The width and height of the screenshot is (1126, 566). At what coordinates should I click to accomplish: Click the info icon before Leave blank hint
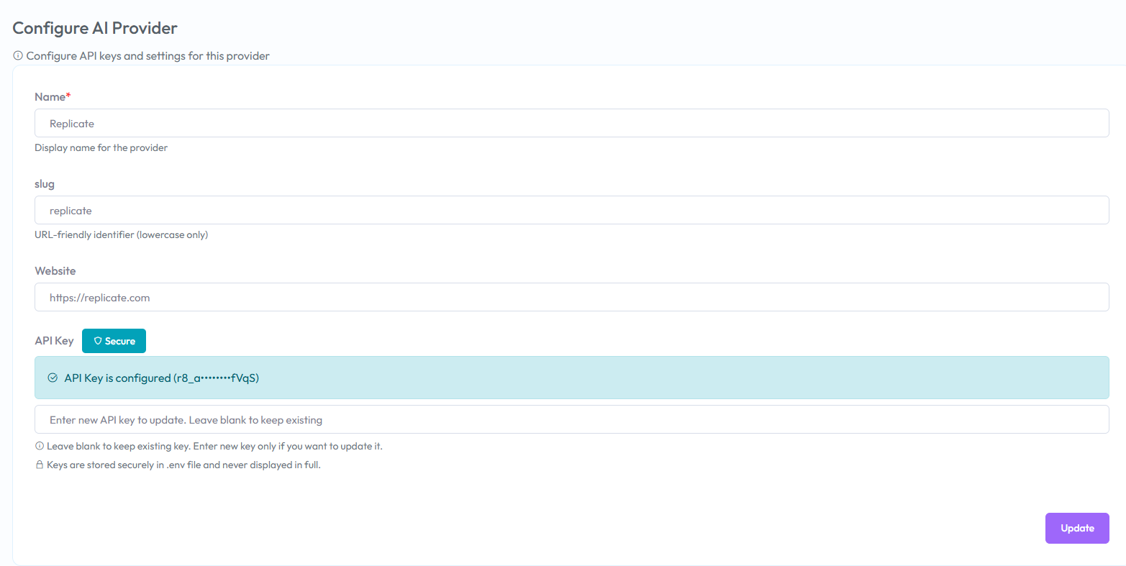click(40, 446)
